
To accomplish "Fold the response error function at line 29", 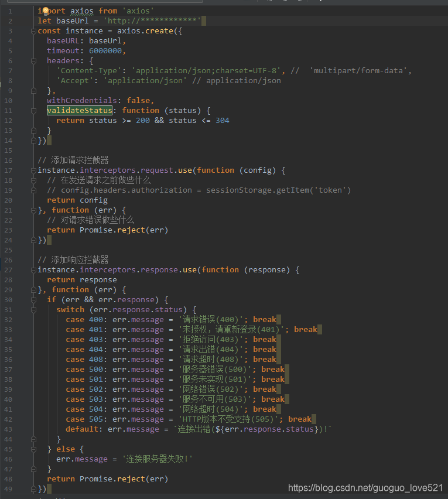I will (x=33, y=290).
